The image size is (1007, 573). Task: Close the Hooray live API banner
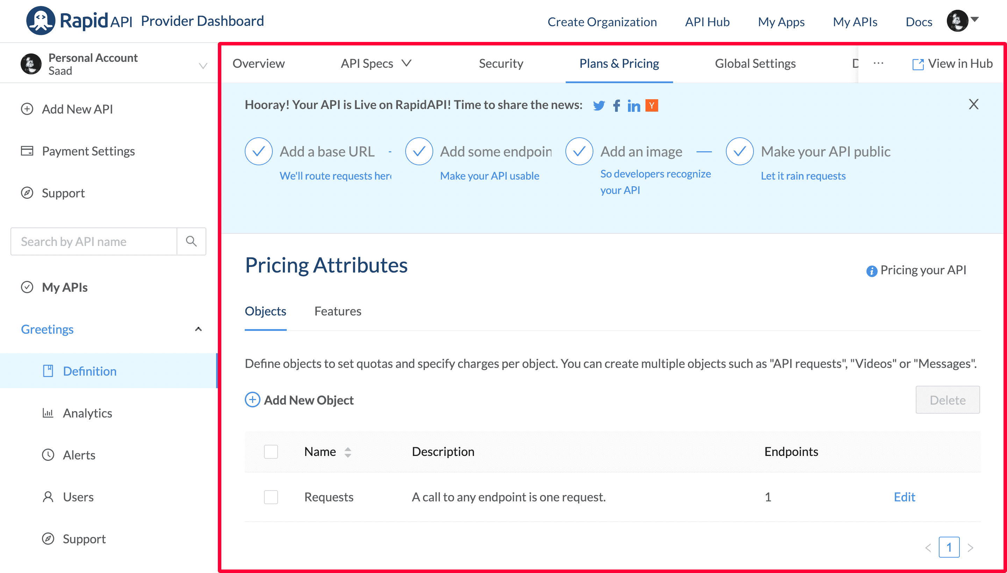973,104
